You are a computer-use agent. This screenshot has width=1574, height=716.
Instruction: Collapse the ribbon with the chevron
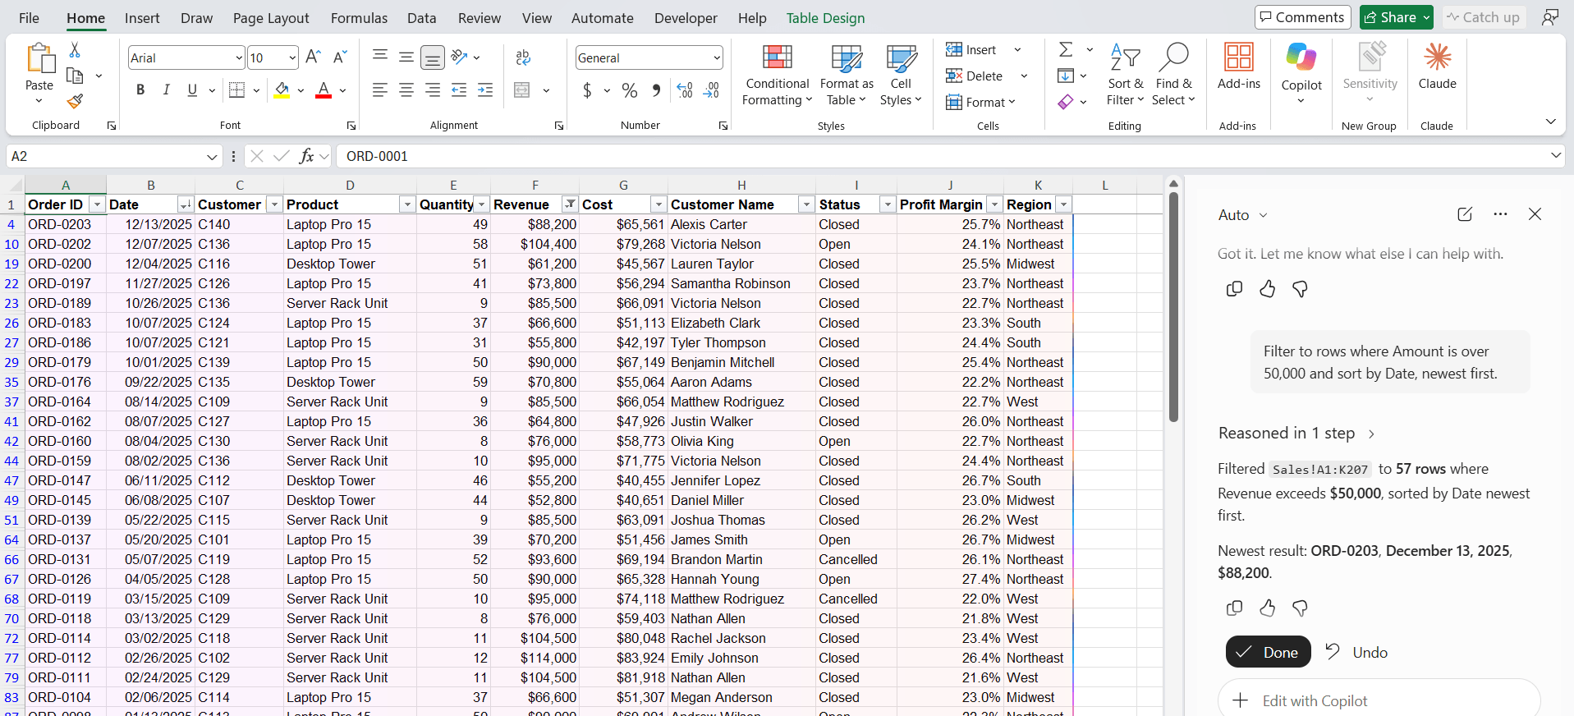coord(1550,122)
